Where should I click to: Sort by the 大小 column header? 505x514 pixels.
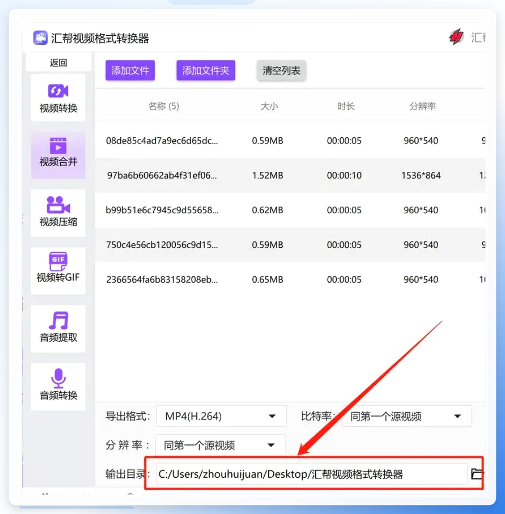[x=269, y=106]
